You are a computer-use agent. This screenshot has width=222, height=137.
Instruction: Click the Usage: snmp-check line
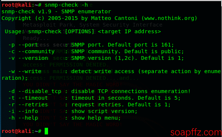(x=83, y=31)
